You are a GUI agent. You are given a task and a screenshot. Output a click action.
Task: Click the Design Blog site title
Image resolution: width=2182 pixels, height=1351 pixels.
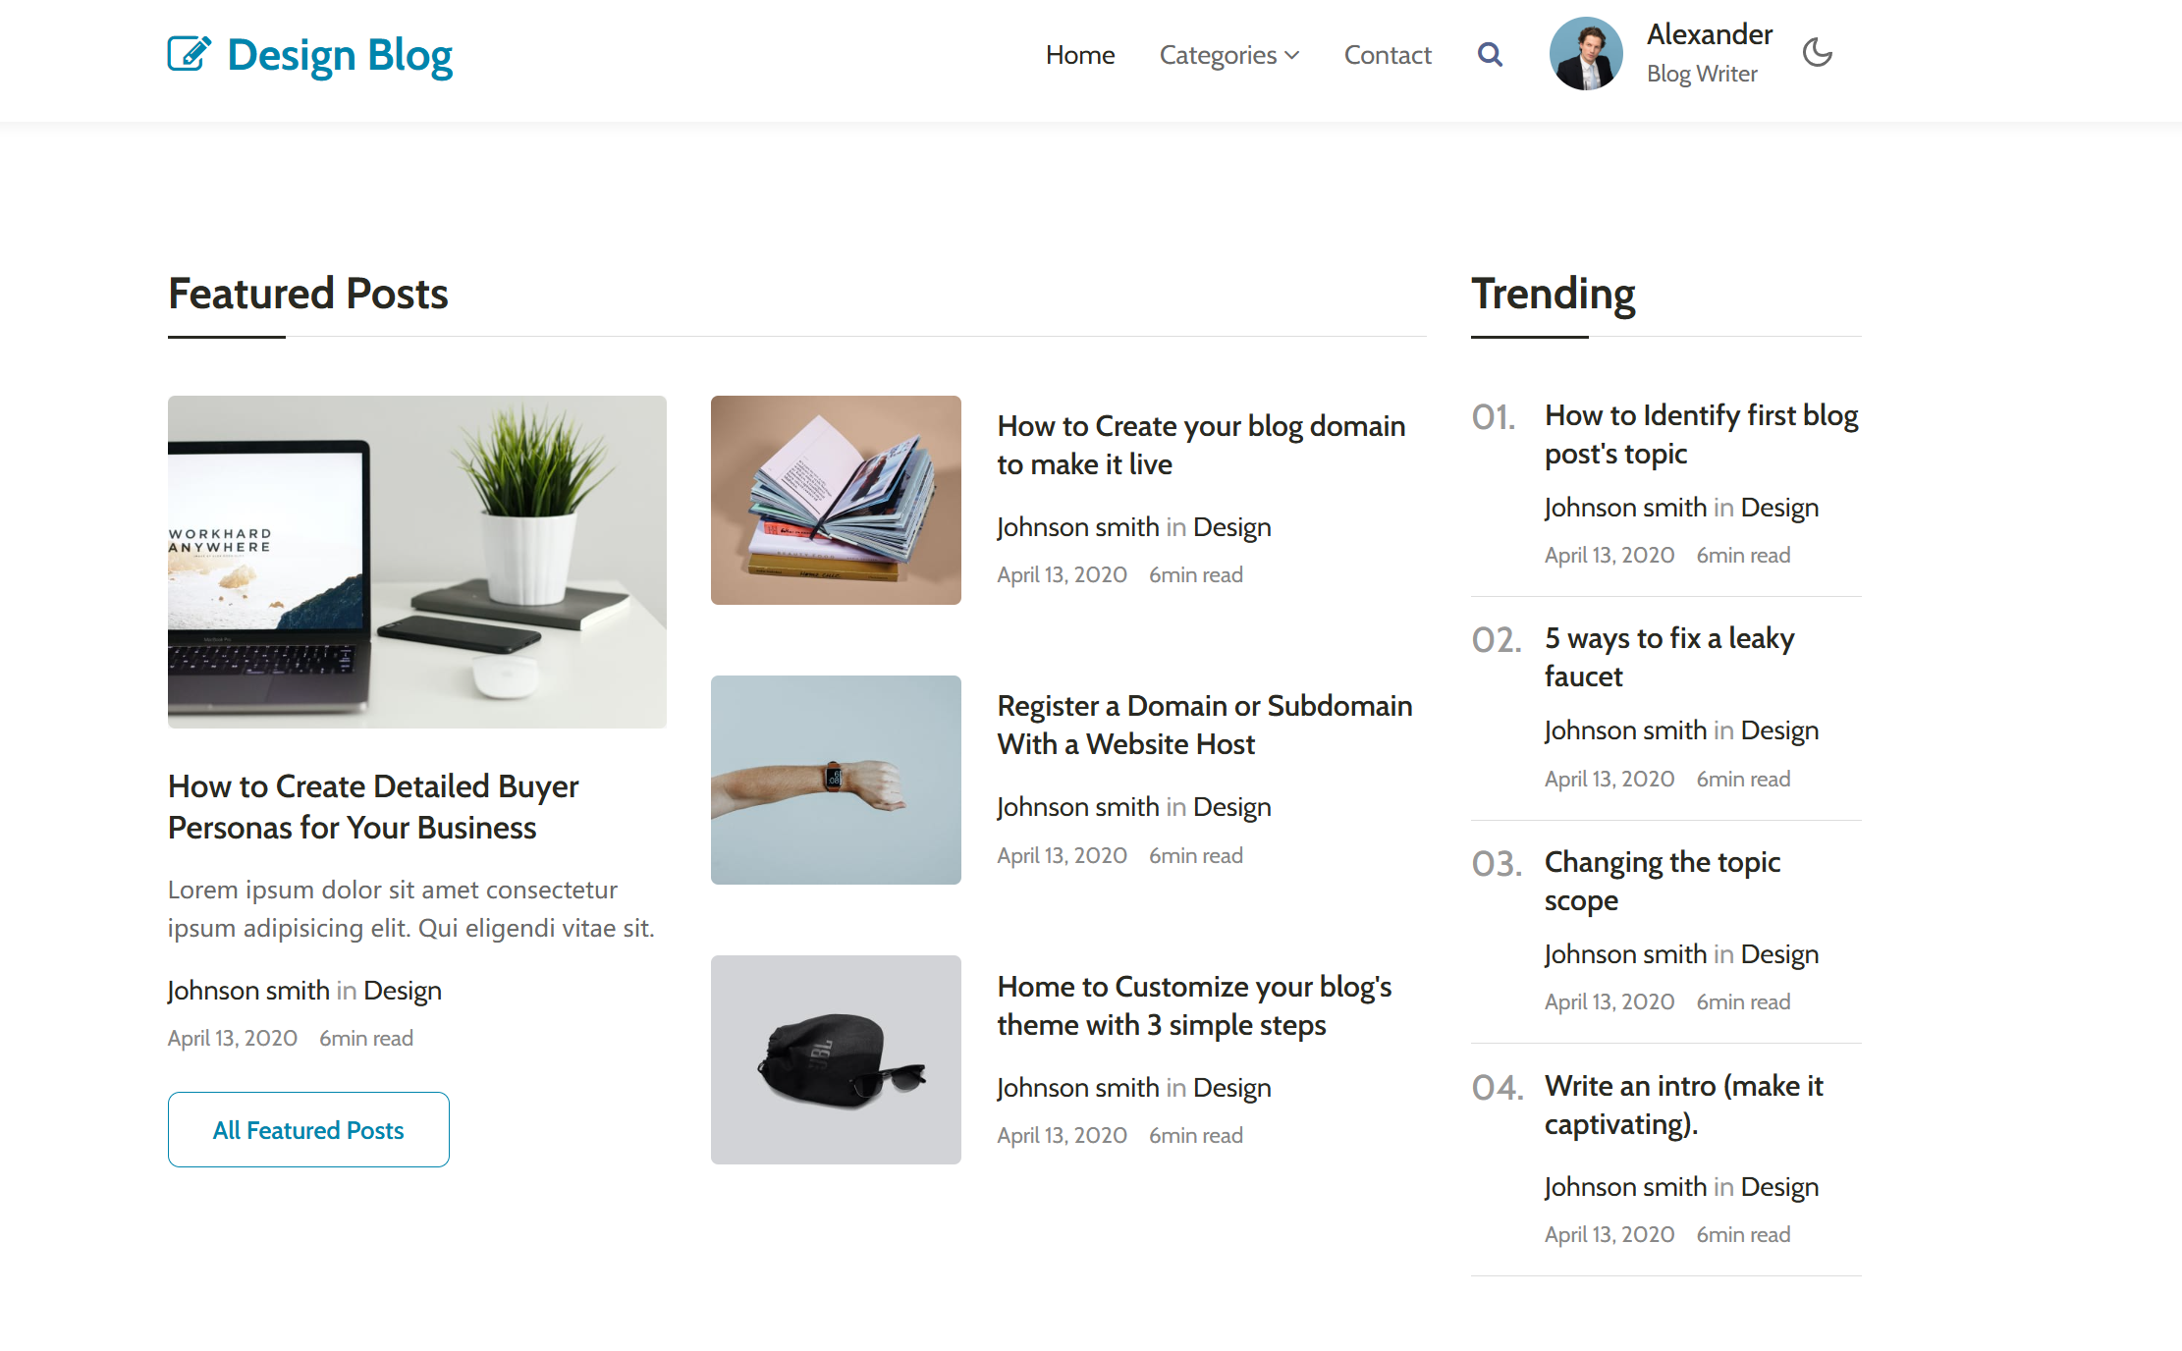coord(340,55)
